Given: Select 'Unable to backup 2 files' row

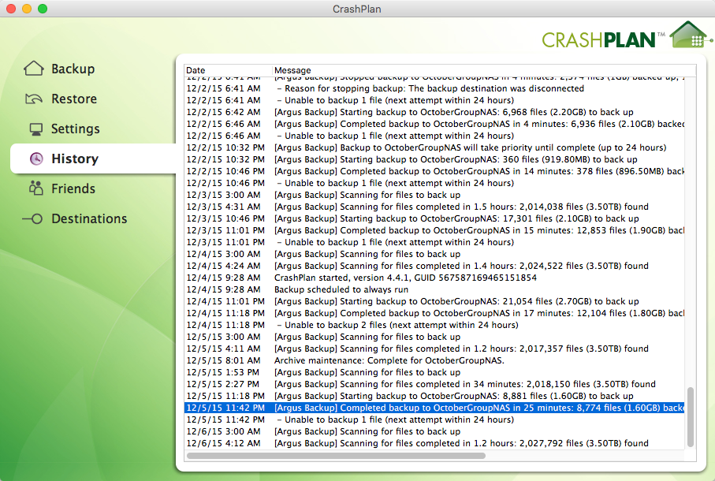Looking at the screenshot, I should tap(434, 325).
